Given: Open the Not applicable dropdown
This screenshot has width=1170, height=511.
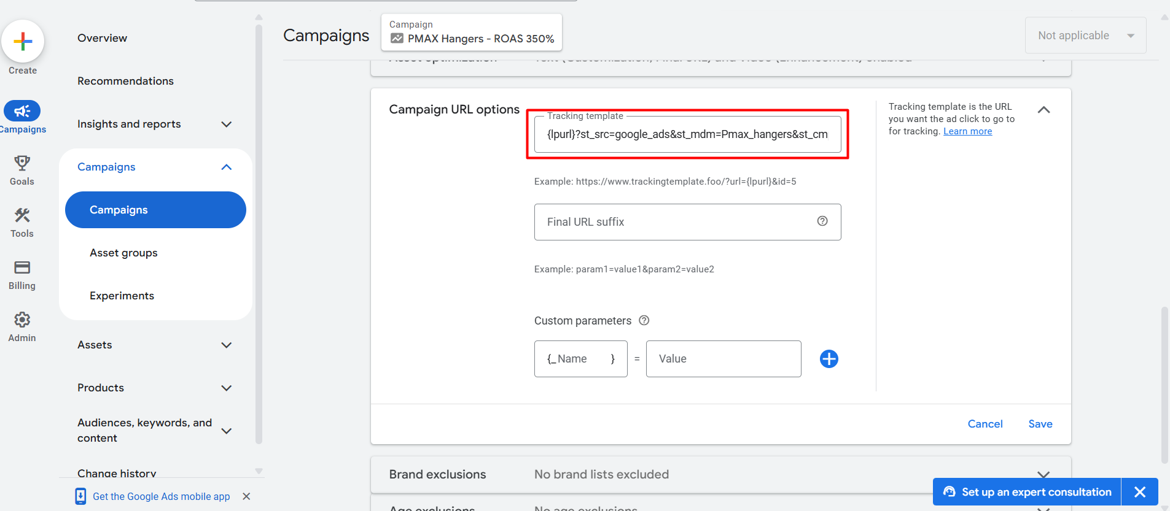Looking at the screenshot, I should 1085,36.
